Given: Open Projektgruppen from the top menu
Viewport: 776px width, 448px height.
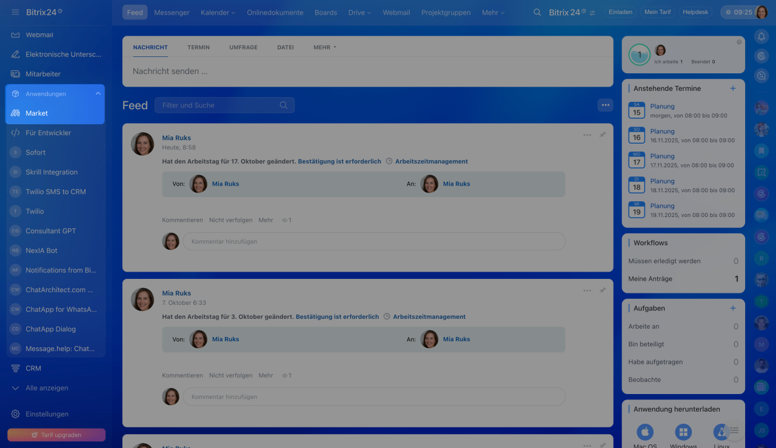Looking at the screenshot, I should [446, 12].
